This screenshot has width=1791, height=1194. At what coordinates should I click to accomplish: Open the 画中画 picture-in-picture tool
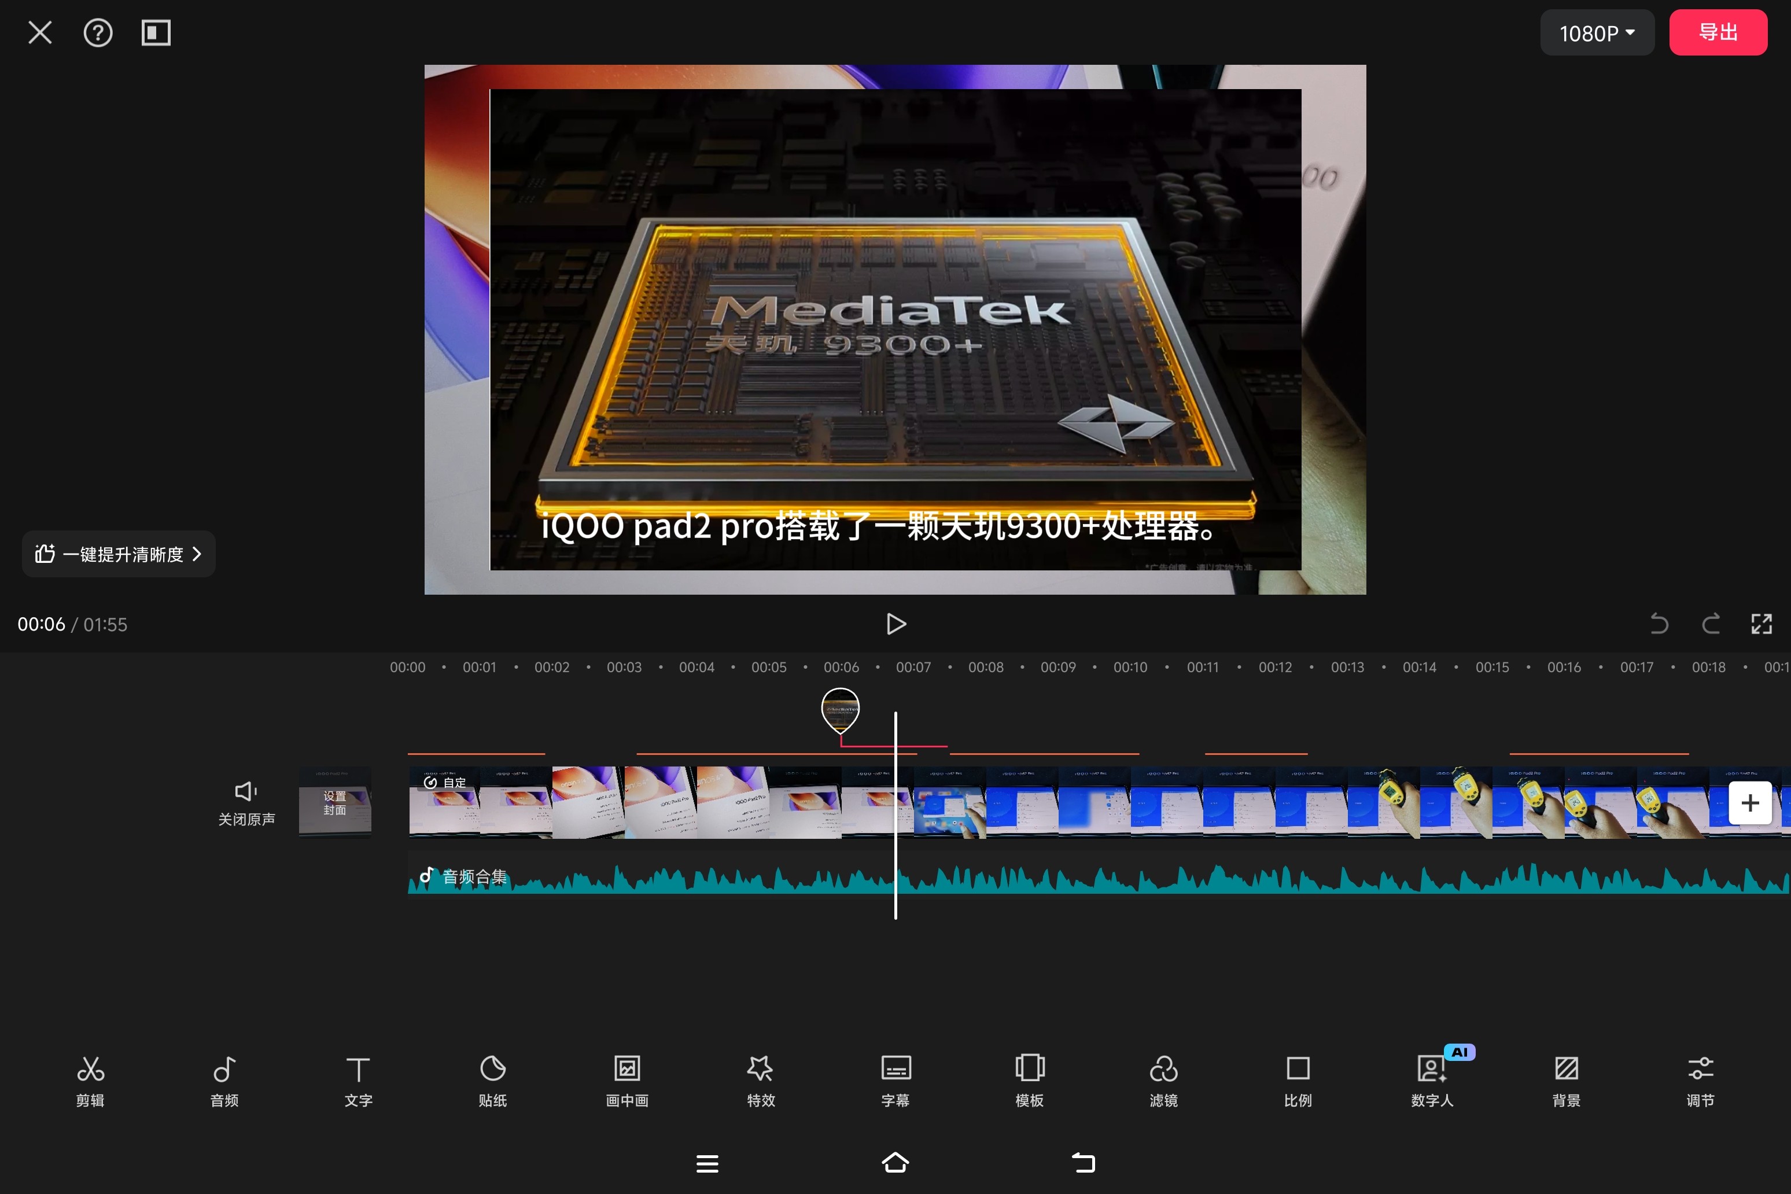click(627, 1081)
